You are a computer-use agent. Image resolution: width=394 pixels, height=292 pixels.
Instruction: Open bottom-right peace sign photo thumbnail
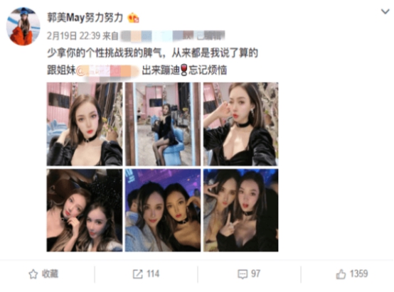point(240,210)
